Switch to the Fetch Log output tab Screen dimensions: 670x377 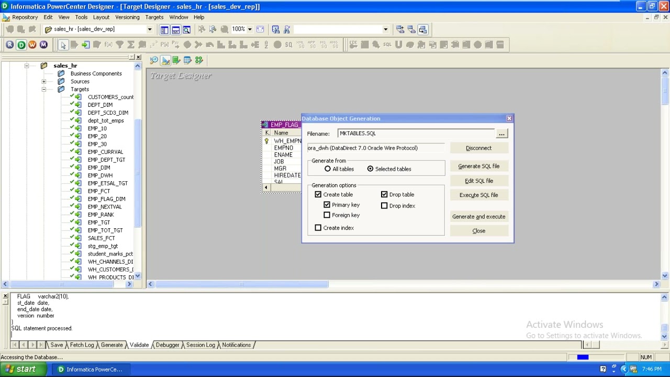82,345
